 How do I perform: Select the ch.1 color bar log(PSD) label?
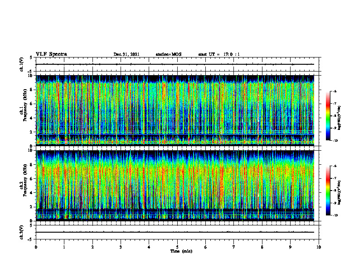pyautogui.click(x=340, y=118)
